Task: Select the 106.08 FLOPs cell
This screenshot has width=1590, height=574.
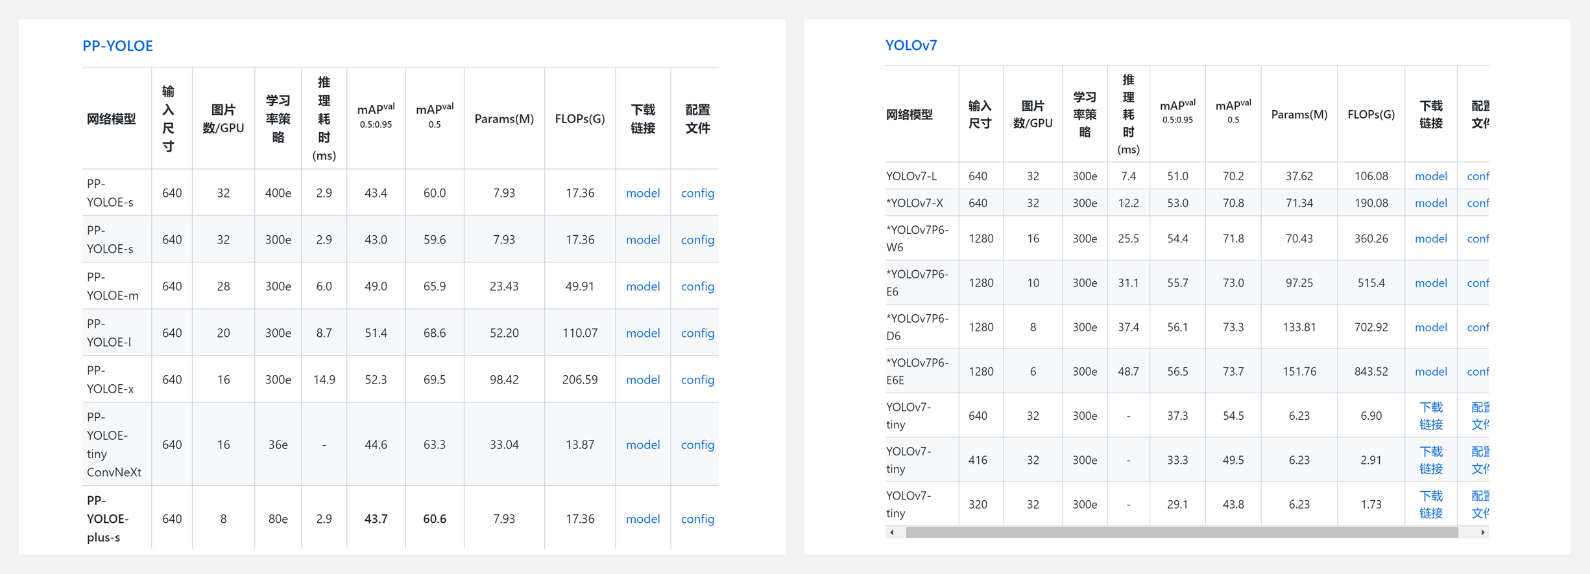Action: coord(1371,176)
